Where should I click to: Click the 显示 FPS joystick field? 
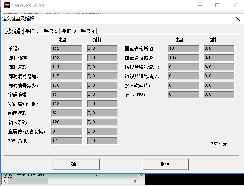coord(219,94)
